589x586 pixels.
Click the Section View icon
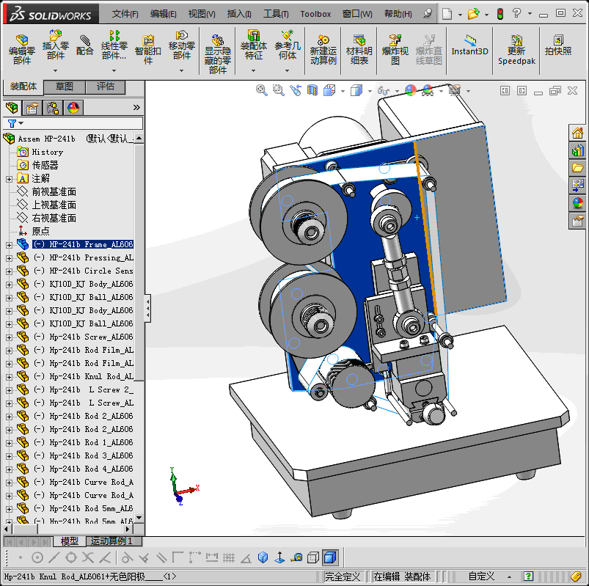[x=312, y=90]
